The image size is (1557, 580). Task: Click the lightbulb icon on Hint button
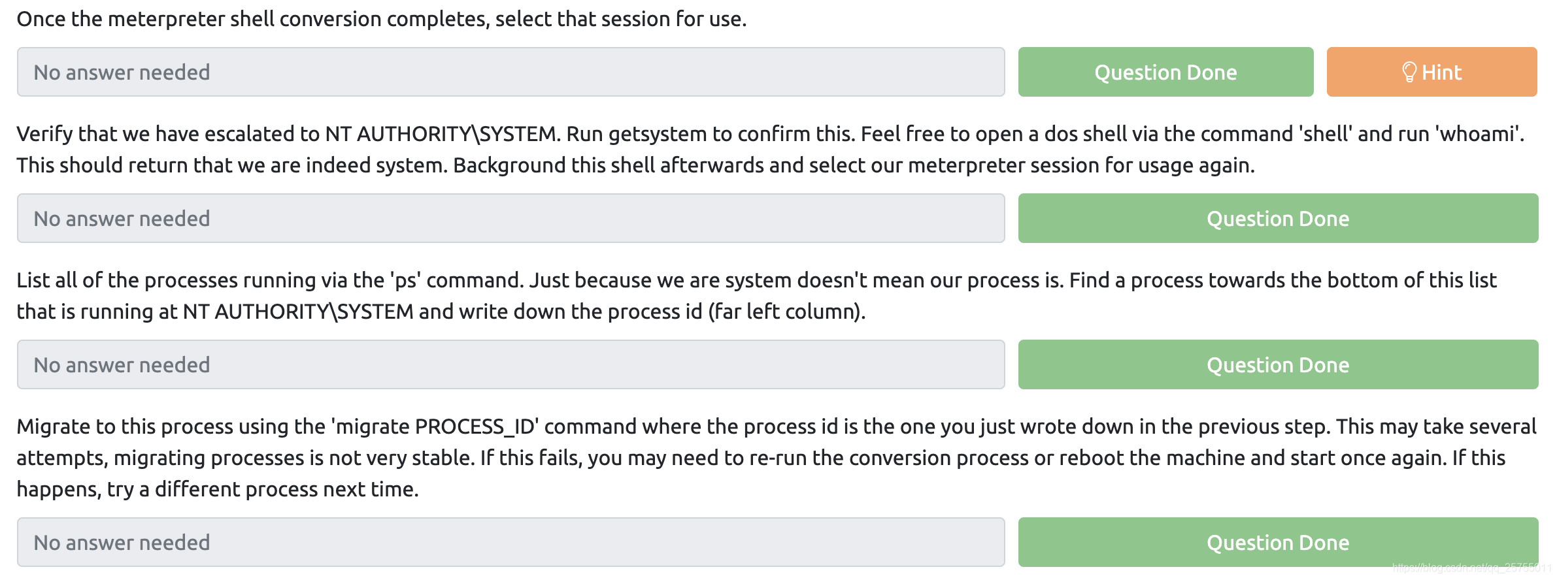tap(1409, 72)
